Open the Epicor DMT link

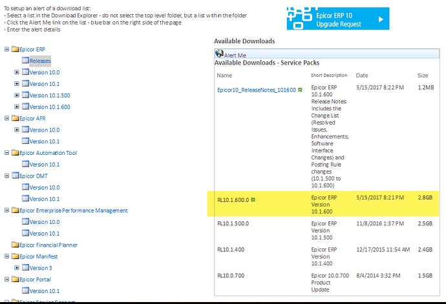click(34, 176)
